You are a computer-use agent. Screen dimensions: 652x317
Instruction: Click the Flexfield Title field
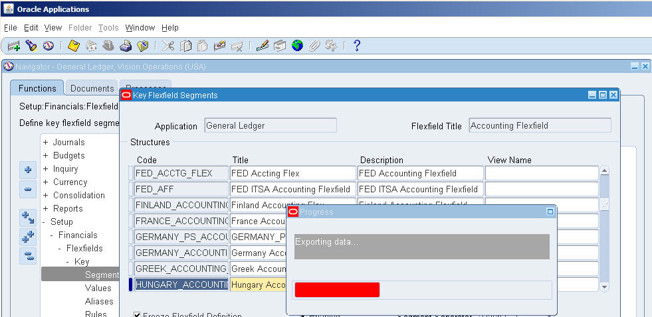click(540, 125)
